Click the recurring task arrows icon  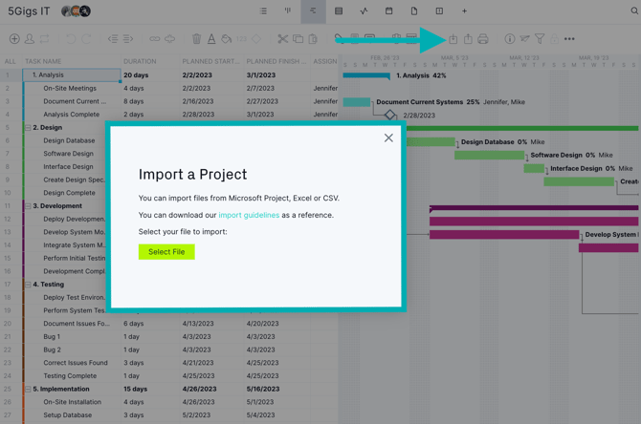[x=45, y=39]
